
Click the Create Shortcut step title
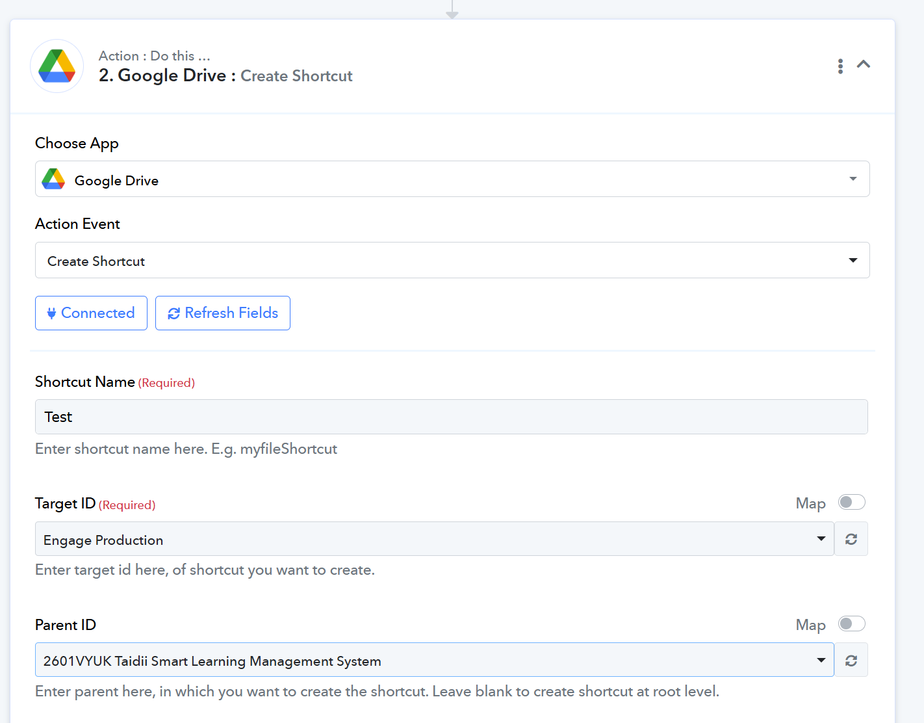[296, 76]
